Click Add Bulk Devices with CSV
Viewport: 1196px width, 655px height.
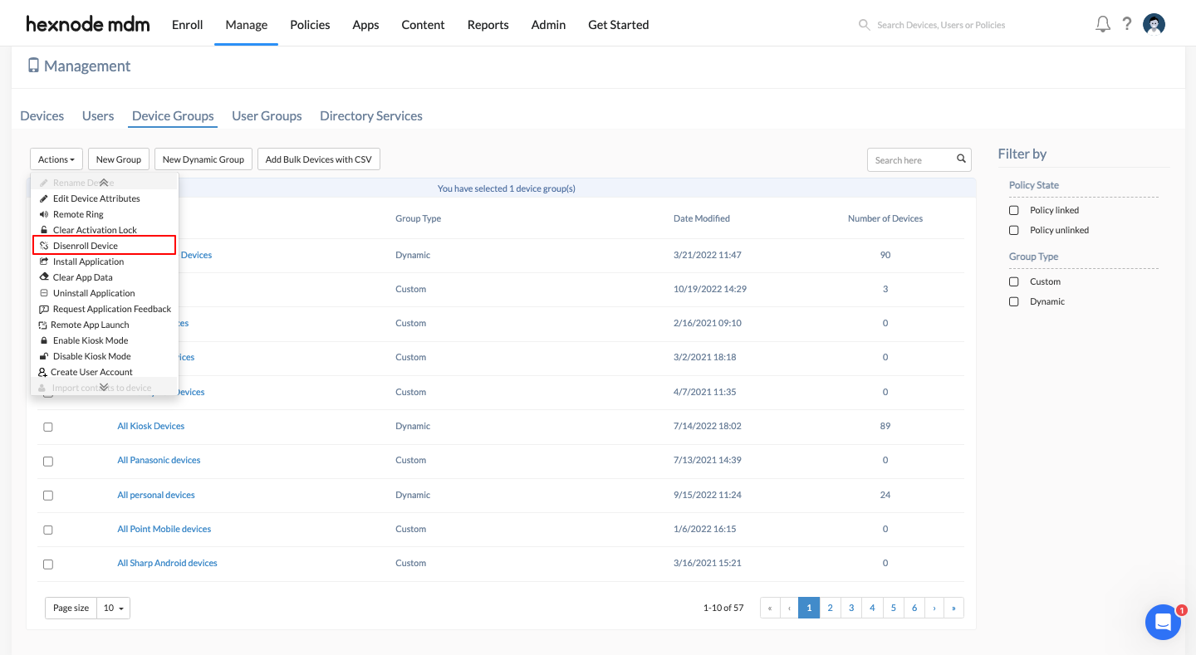(319, 159)
